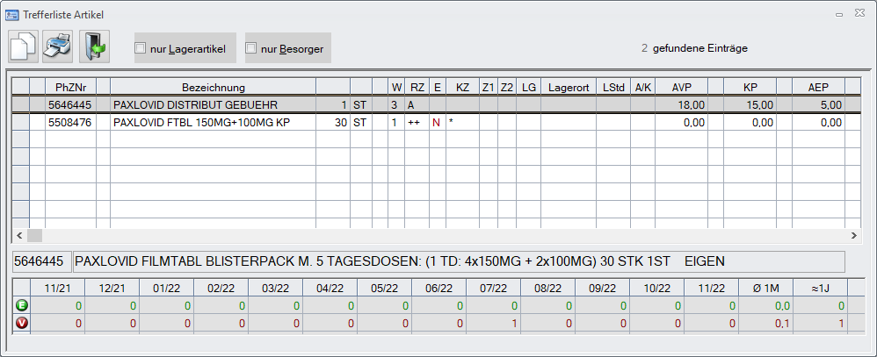The height and width of the screenshot is (357, 877).
Task: Click the red V row icon
Action: pyautogui.click(x=21, y=323)
